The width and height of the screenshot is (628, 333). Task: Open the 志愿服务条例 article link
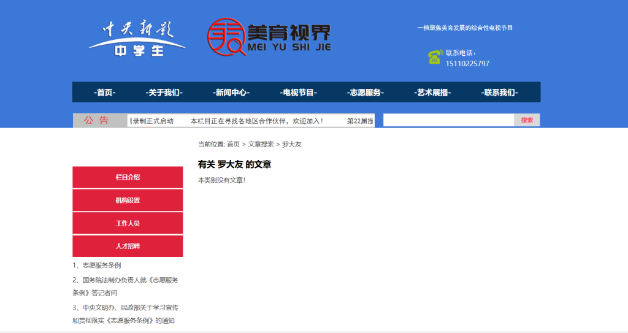coord(101,266)
